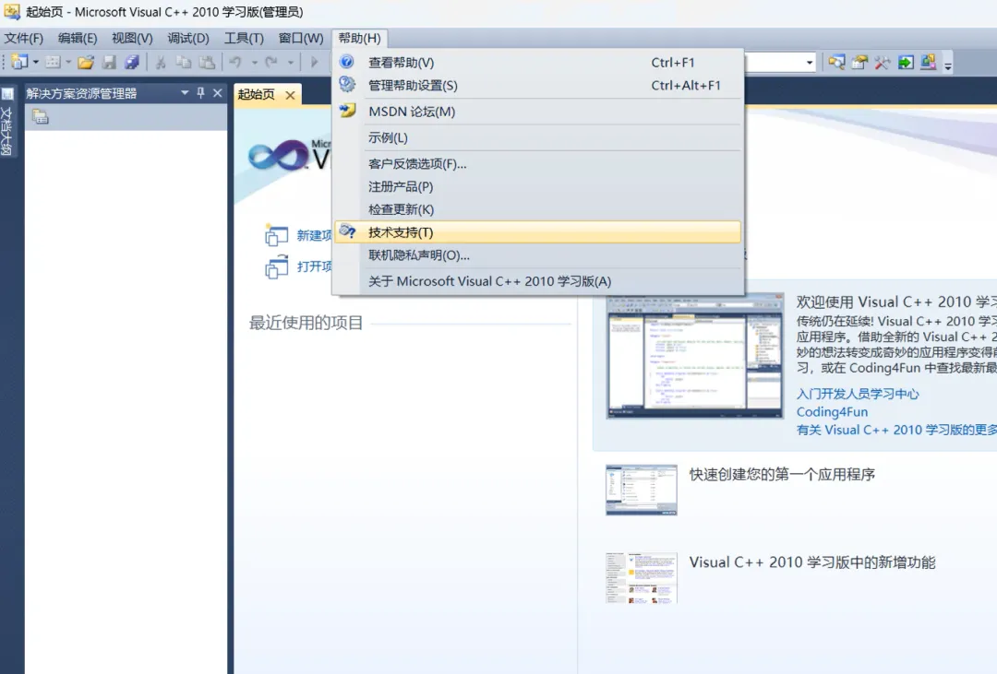Open the 视图(V) View menu
Viewport: 997px width, 674px height.
pos(132,38)
